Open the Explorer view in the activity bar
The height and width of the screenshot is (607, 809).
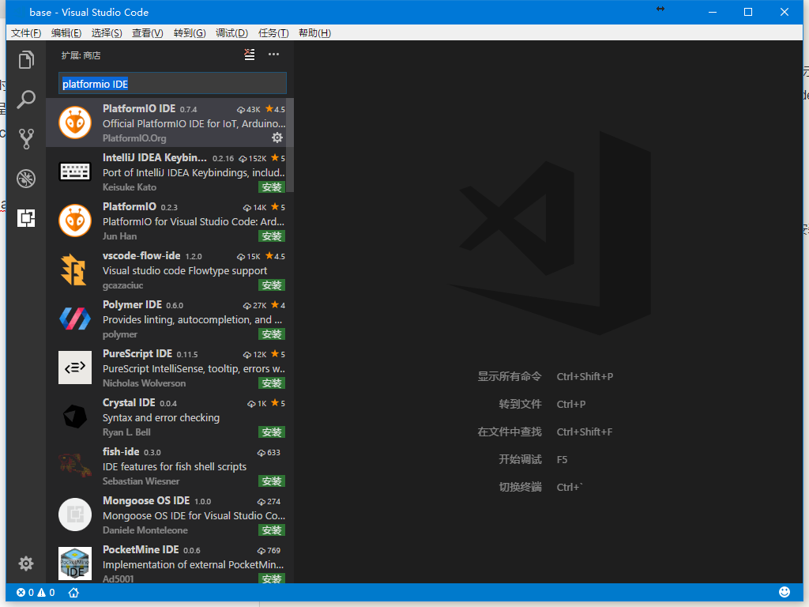pos(26,59)
